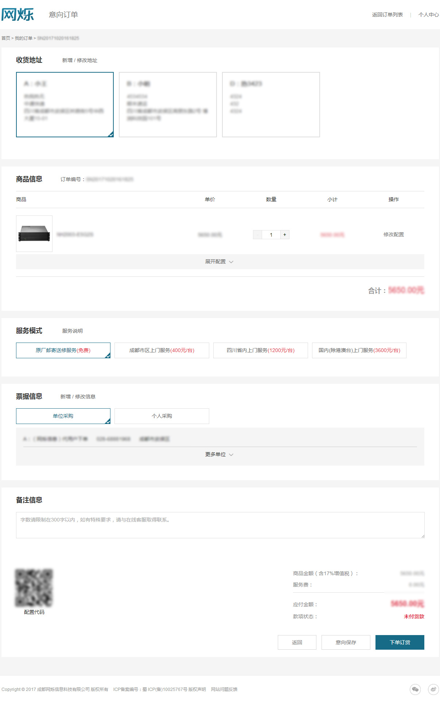This screenshot has width=440, height=703.
Task: Click 下单订货 button
Action: tap(400, 642)
